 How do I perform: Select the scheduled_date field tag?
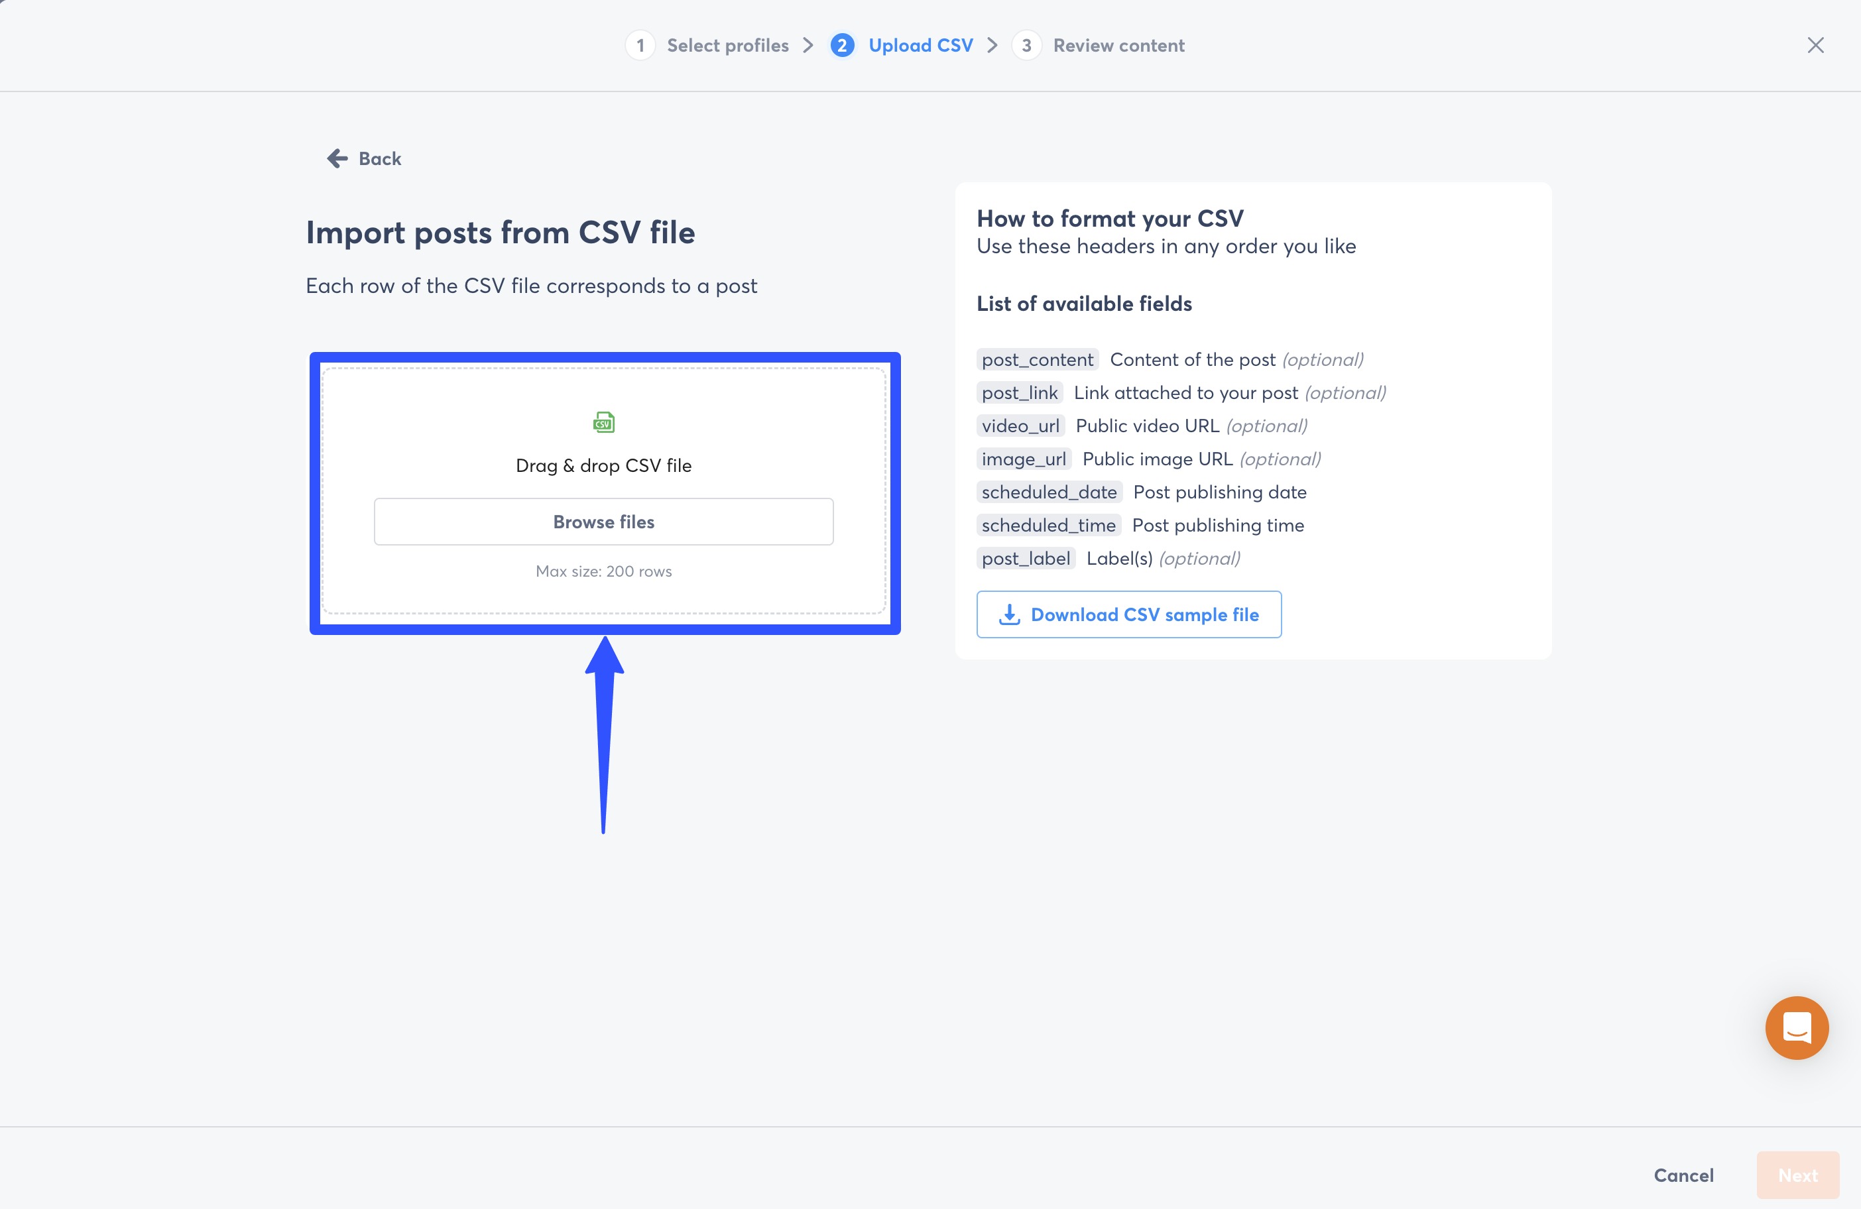(x=1049, y=492)
